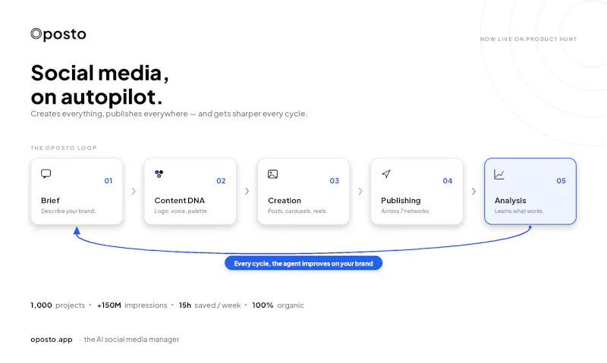The image size is (607, 363).
Task: Click the 'Social media,' headline line
Action: (100, 73)
